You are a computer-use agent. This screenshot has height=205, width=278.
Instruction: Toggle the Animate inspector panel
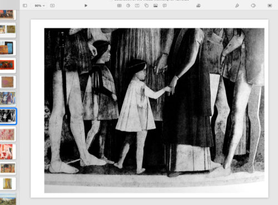[x=254, y=6]
